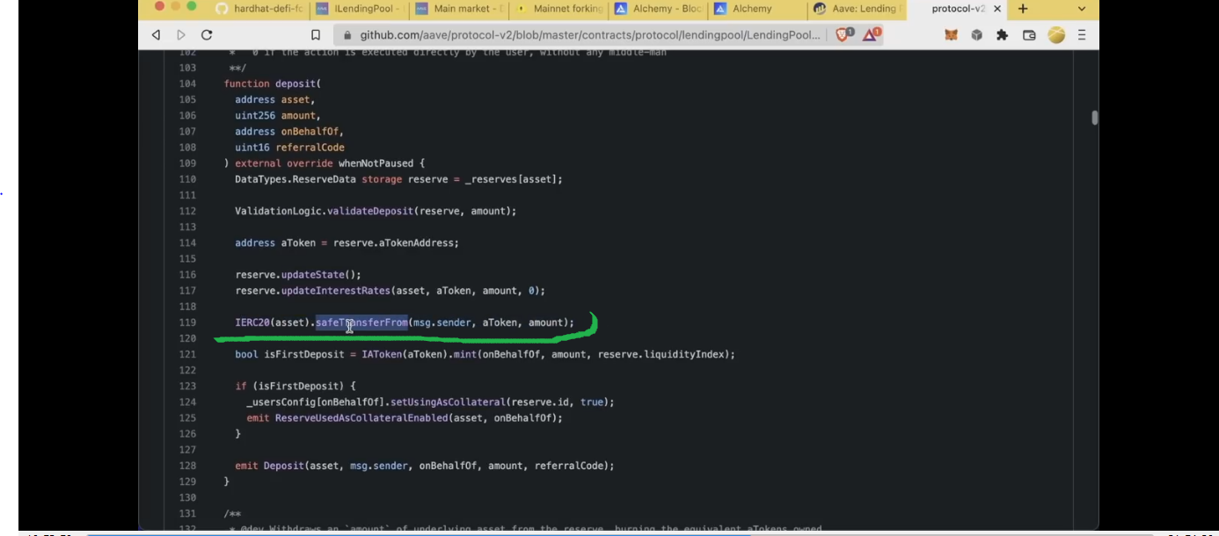Click the page vertical scrollbar thumb
The image size is (1219, 536).
[x=1094, y=118]
